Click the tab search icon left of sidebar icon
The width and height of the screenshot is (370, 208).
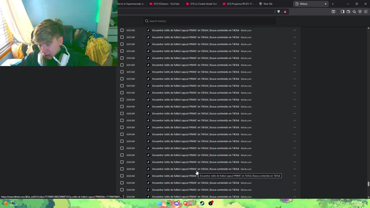(333, 12)
